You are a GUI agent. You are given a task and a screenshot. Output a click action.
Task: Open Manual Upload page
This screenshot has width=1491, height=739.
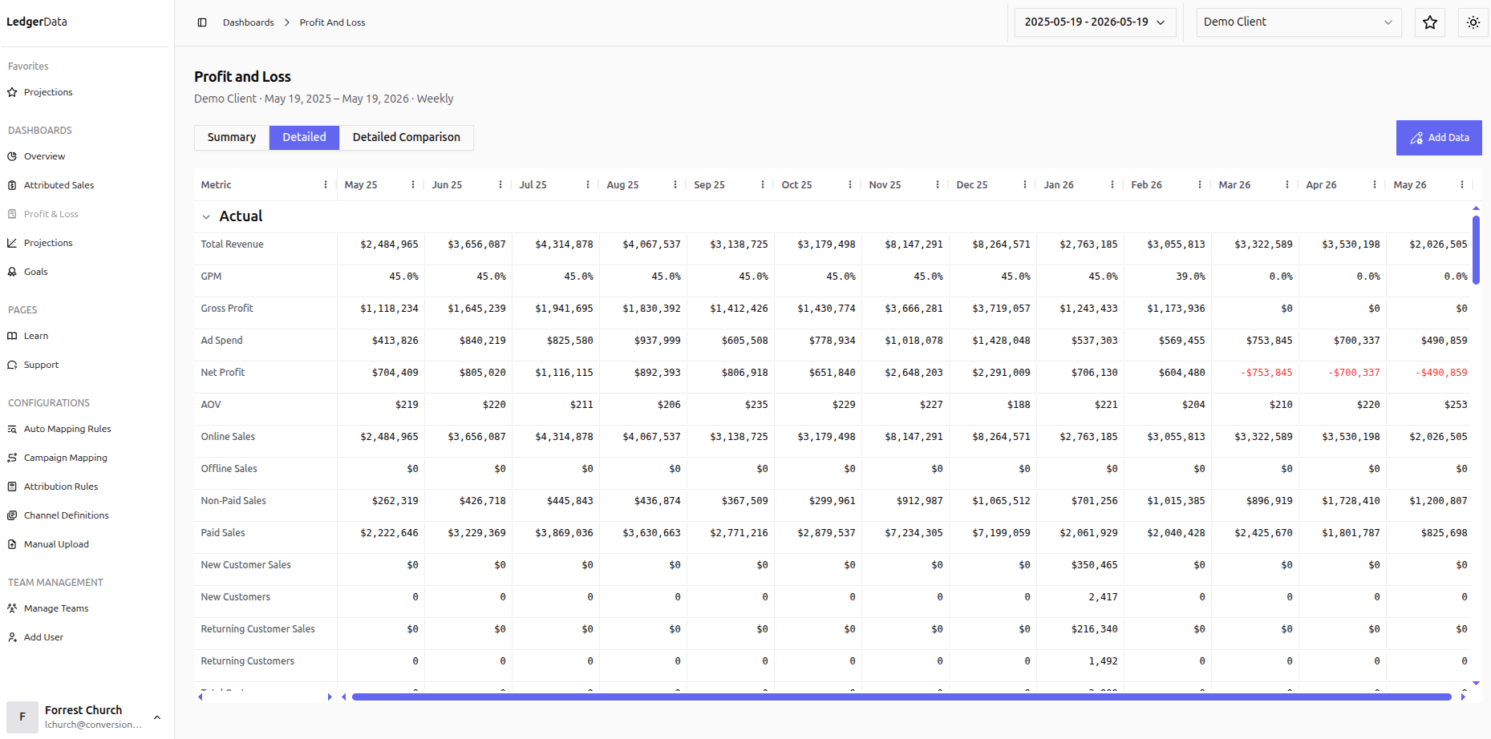point(56,544)
